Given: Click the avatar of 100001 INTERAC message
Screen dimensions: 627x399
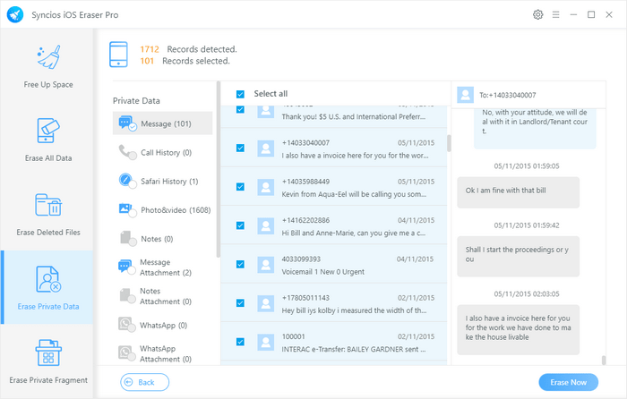Looking at the screenshot, I should [265, 343].
